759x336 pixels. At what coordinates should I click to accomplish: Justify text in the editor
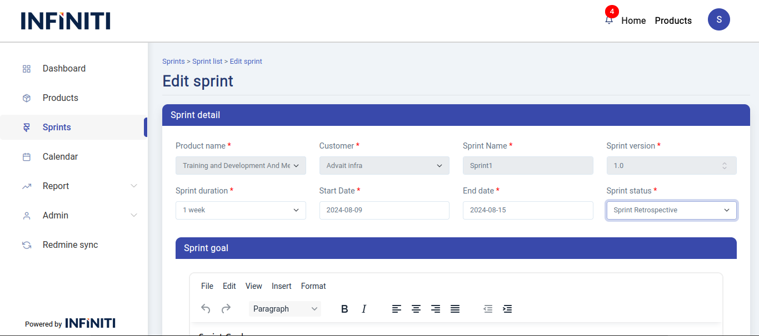[455, 309]
